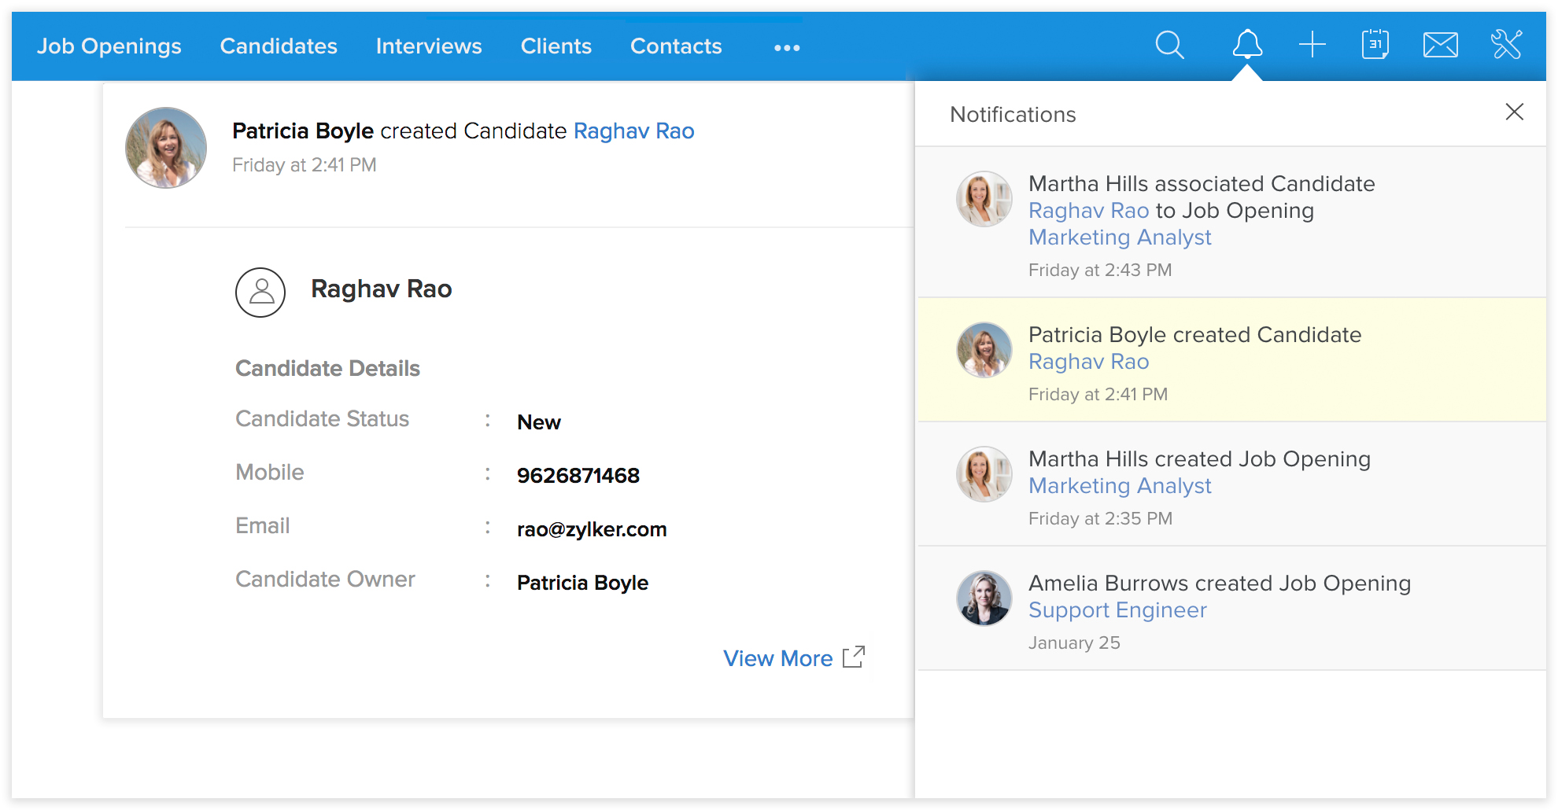Select Amelia Burrows' notification avatar
Screen dimensions: 1558x810
[984, 598]
